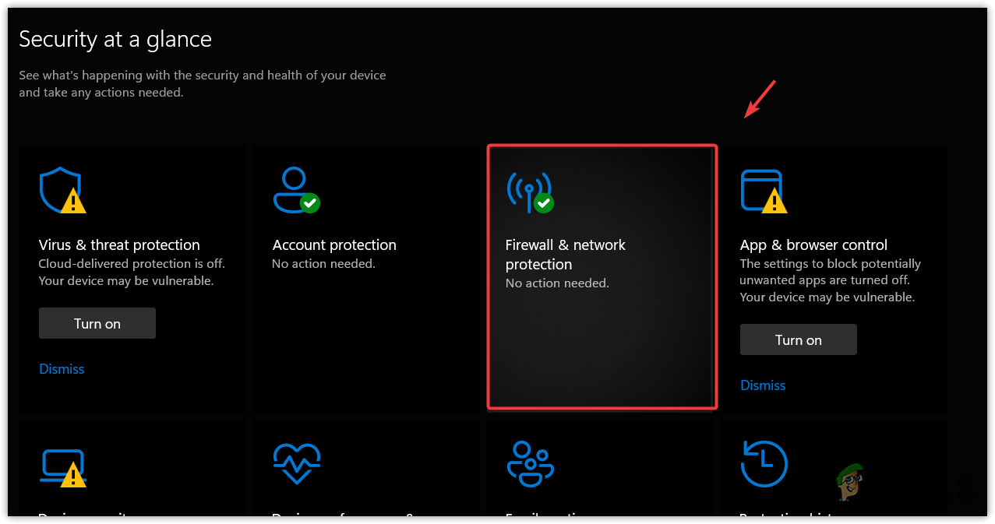Select the Virus & threat protection shield icon
The width and height of the screenshot is (995, 524).
point(62,189)
